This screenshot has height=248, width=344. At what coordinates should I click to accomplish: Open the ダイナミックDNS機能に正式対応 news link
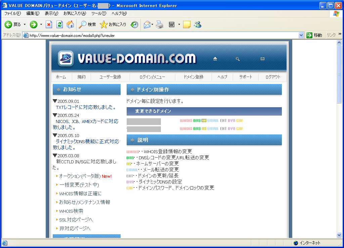click(86, 144)
